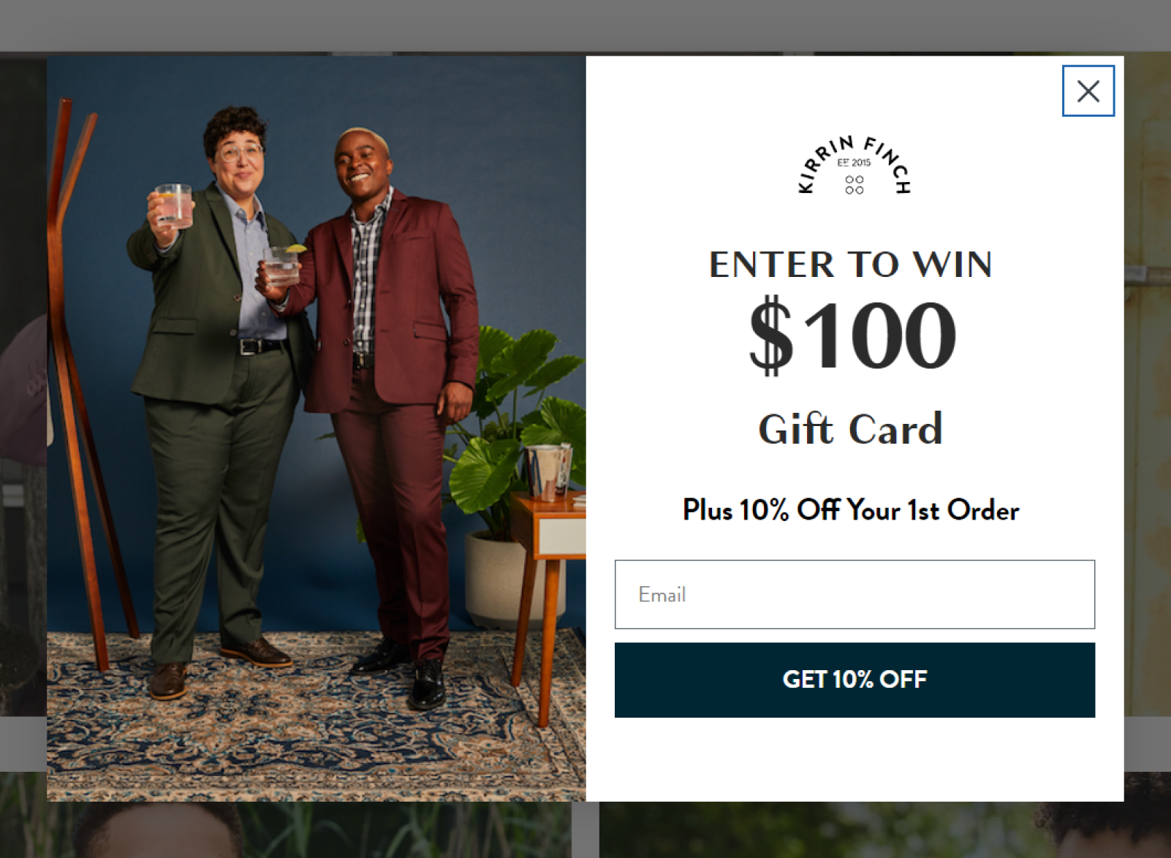Click the raised pink cocktail glass
This screenshot has height=858, width=1171.
[x=174, y=205]
